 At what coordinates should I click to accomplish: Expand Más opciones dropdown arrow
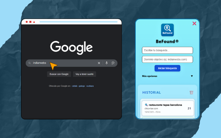(192, 76)
